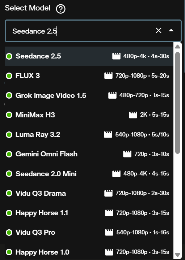Click the green status dot beside Seedance 2.0 Mini
This screenshot has width=185, height=260.
pos(9,174)
